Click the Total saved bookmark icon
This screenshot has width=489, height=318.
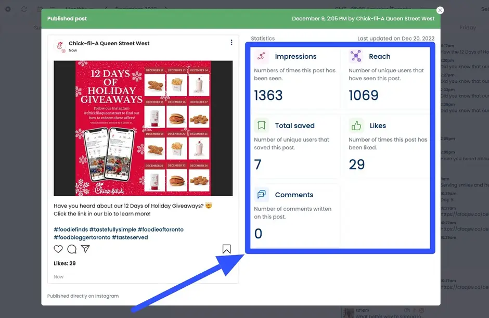[261, 125]
